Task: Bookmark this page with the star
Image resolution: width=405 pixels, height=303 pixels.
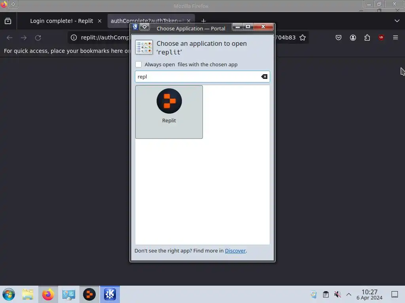Action: (x=303, y=37)
